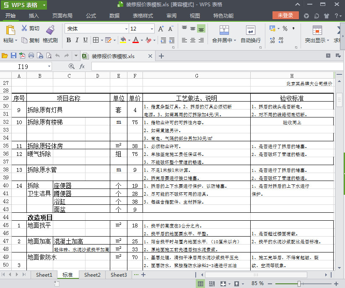Viewport: 345px width, 288px height.
Task: Click the not-logged-in login button
Action: tap(285, 15)
